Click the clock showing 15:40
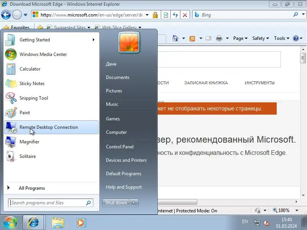 (286, 220)
